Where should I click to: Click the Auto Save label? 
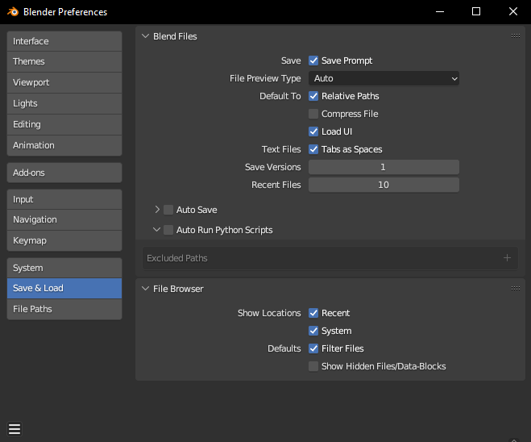pos(197,210)
